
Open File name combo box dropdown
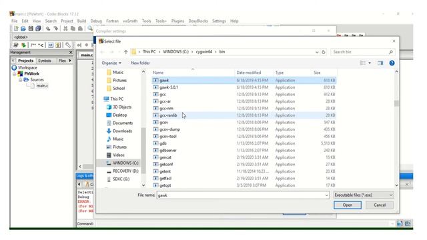click(x=326, y=195)
